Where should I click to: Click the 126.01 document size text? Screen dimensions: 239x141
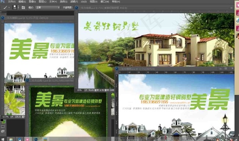(19, 117)
